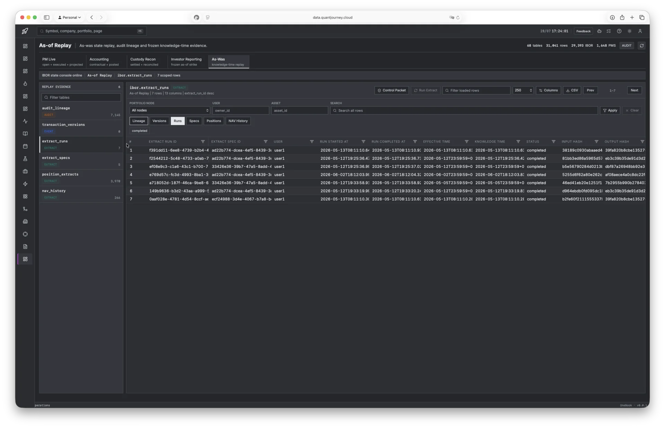Open the help question mark icon
The image size is (665, 428).
[619, 31]
